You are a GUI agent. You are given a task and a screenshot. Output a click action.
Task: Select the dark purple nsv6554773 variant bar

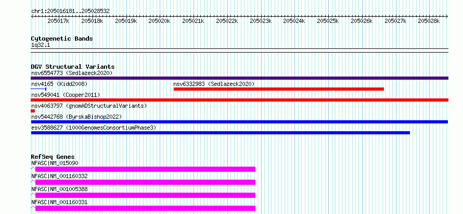coord(239,78)
